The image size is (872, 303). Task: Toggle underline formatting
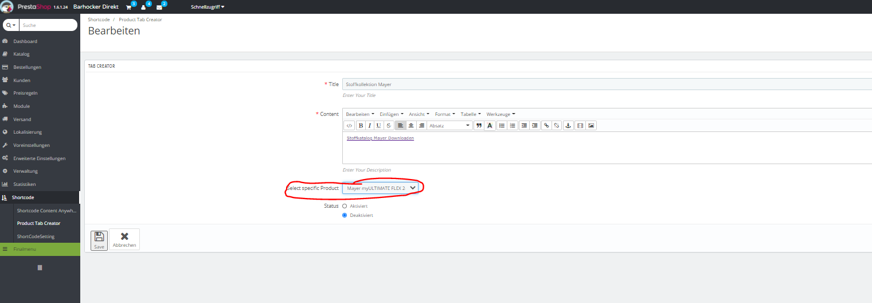click(379, 125)
